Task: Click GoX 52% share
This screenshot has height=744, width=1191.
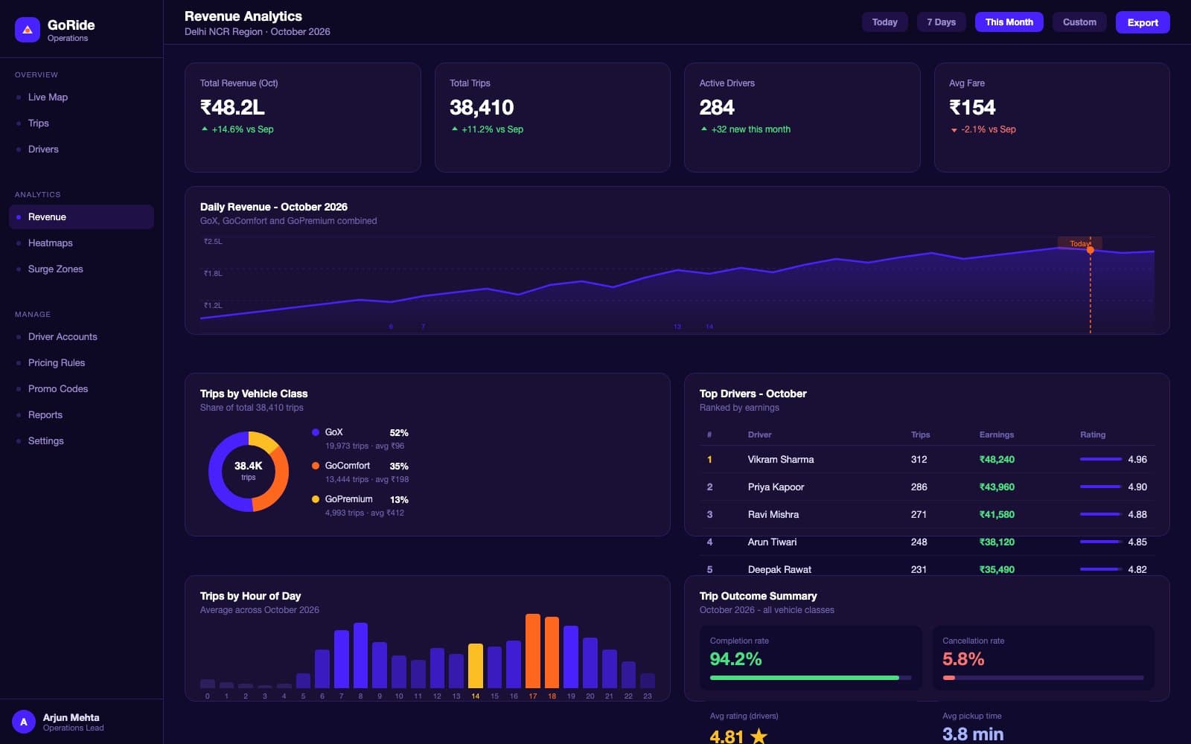Action: pos(399,433)
